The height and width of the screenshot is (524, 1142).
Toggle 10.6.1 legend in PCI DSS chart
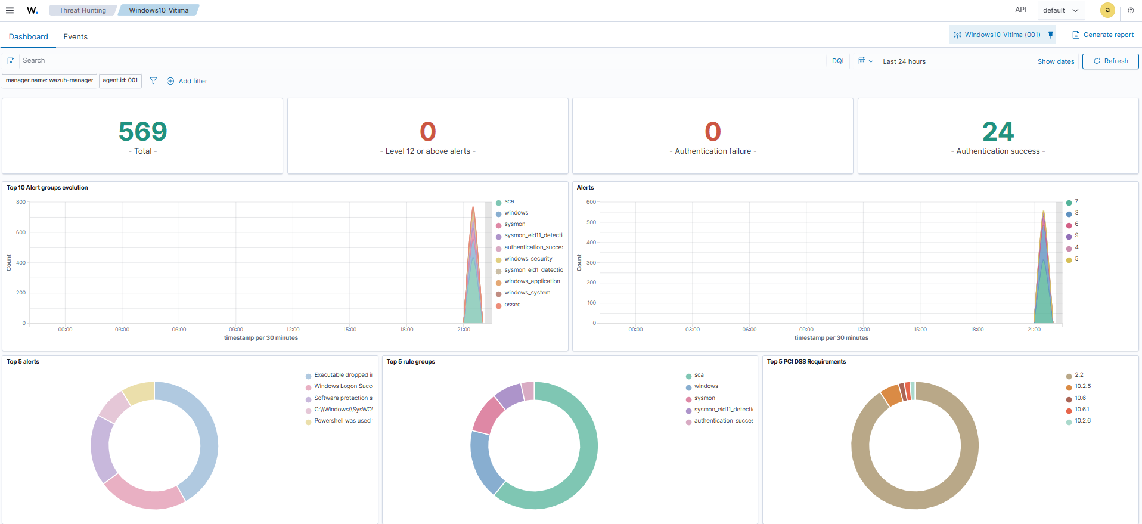point(1078,410)
